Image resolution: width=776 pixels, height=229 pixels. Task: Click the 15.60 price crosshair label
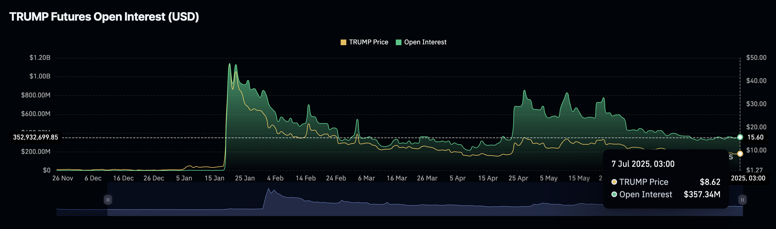[755, 138]
